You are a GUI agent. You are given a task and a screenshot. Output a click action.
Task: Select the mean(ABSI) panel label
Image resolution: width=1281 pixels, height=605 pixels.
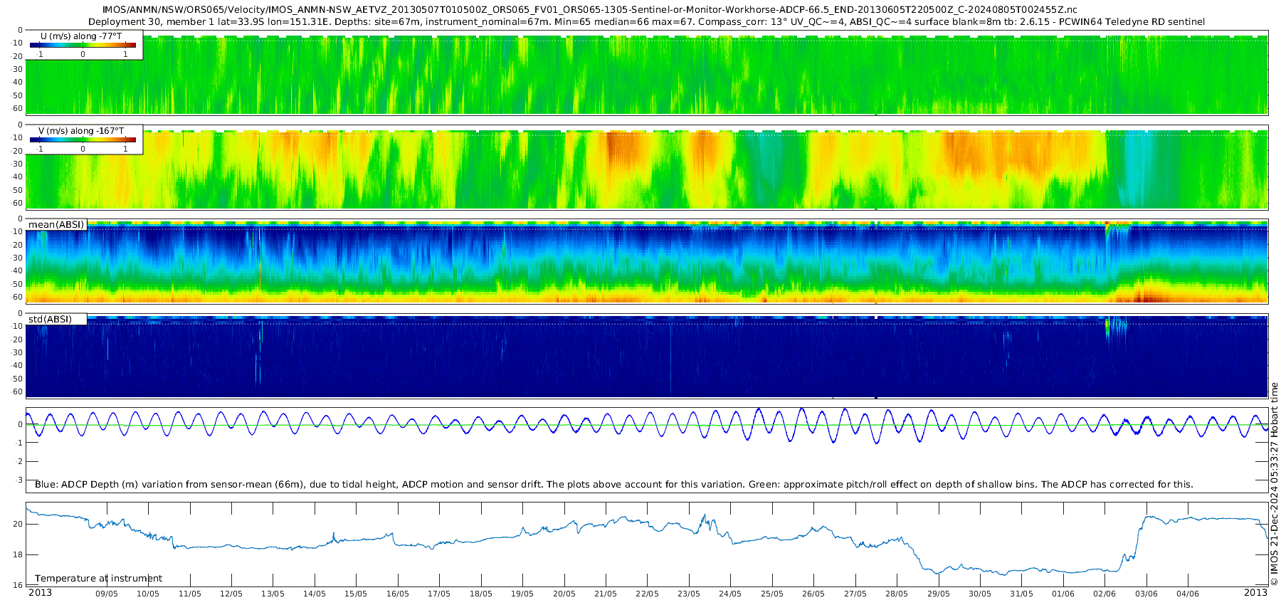click(x=56, y=225)
